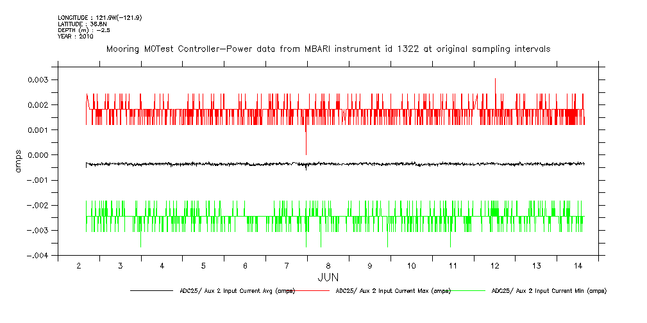Click the "JUN" month label below axis
647x323 pixels.
point(328,277)
